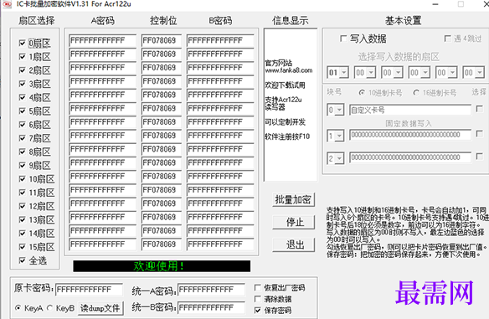Click the 停止 stop button

tap(293, 222)
